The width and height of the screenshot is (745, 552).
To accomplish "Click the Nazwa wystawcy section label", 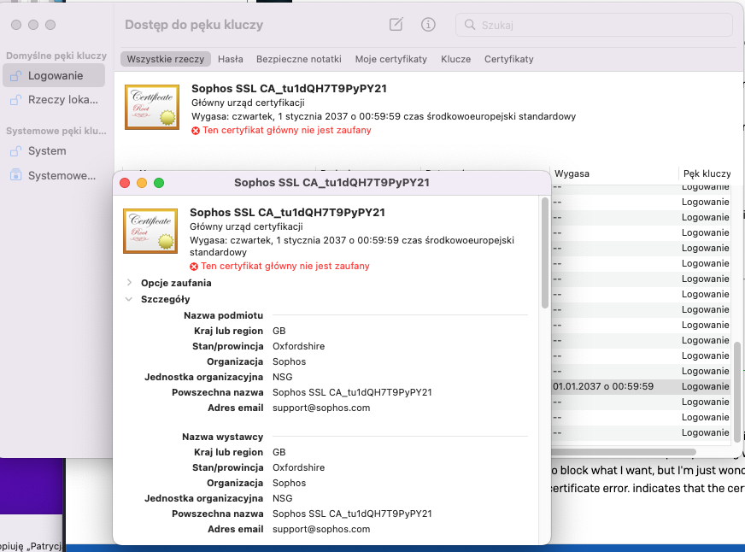I will click(x=222, y=437).
